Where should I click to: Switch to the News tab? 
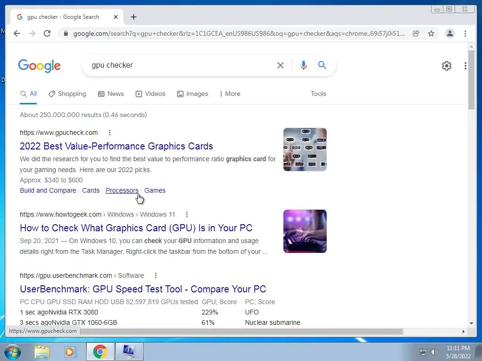[x=111, y=94]
